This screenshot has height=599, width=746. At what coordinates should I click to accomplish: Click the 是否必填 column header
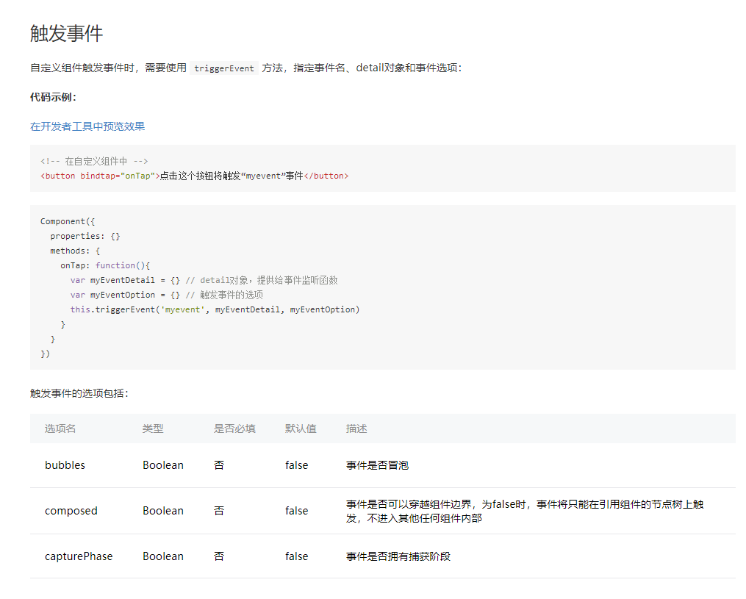[234, 428]
